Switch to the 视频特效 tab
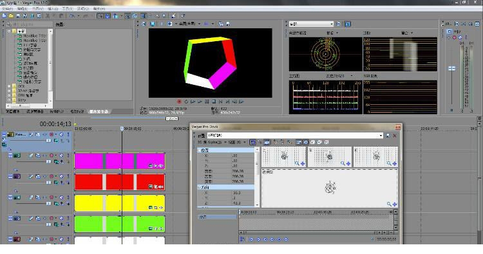 click(x=77, y=111)
